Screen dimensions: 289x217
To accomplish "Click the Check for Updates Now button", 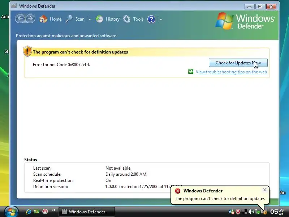I will click(238, 63).
